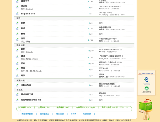The image size is (160, 122).
Task: Open poster Oasisflying's profile
Action: pyautogui.click(x=104, y=15)
